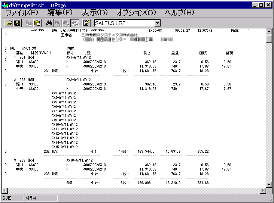Open the 表示(D) menu
This screenshot has height=203, width=274.
pyautogui.click(x=94, y=12)
